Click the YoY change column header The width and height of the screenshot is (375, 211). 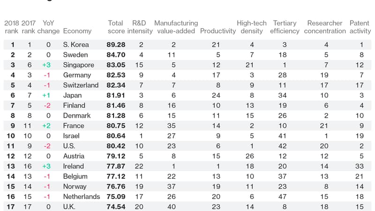tap(49, 27)
